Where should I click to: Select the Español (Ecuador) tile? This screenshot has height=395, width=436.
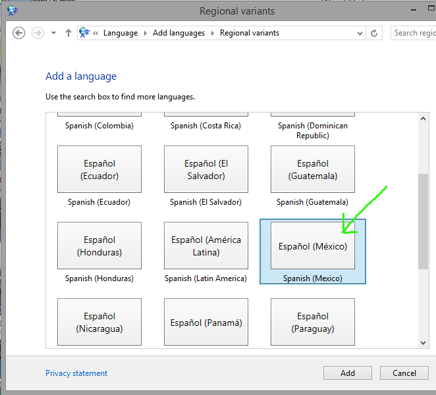[99, 169]
